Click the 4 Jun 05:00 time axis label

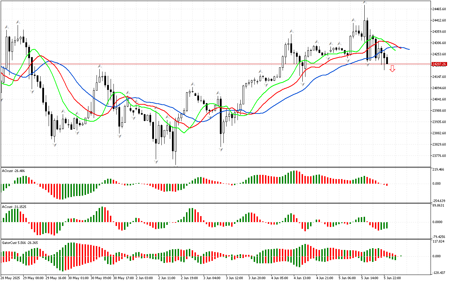pos(280,278)
